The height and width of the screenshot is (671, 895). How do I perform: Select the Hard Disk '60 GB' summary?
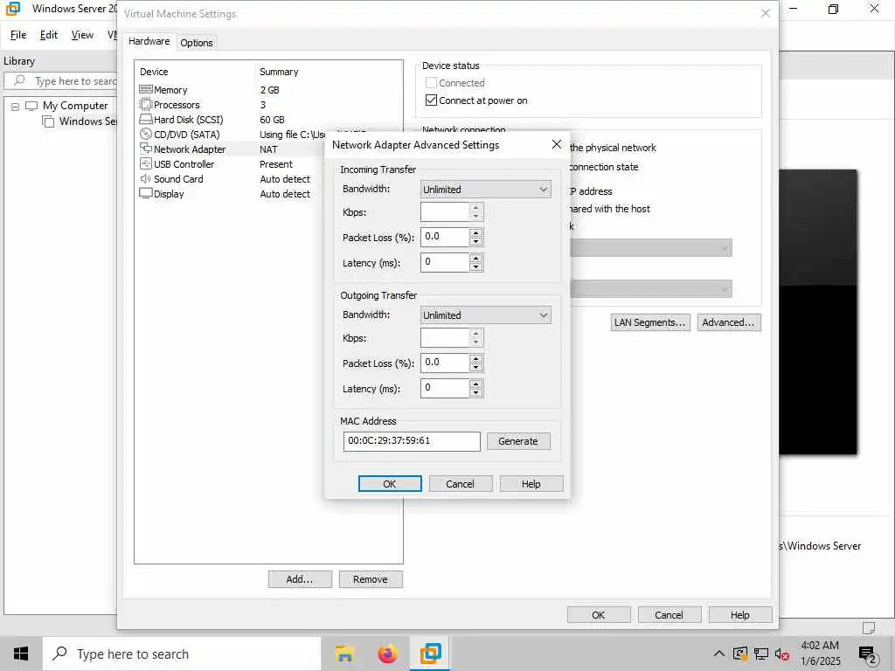pyautogui.click(x=272, y=119)
